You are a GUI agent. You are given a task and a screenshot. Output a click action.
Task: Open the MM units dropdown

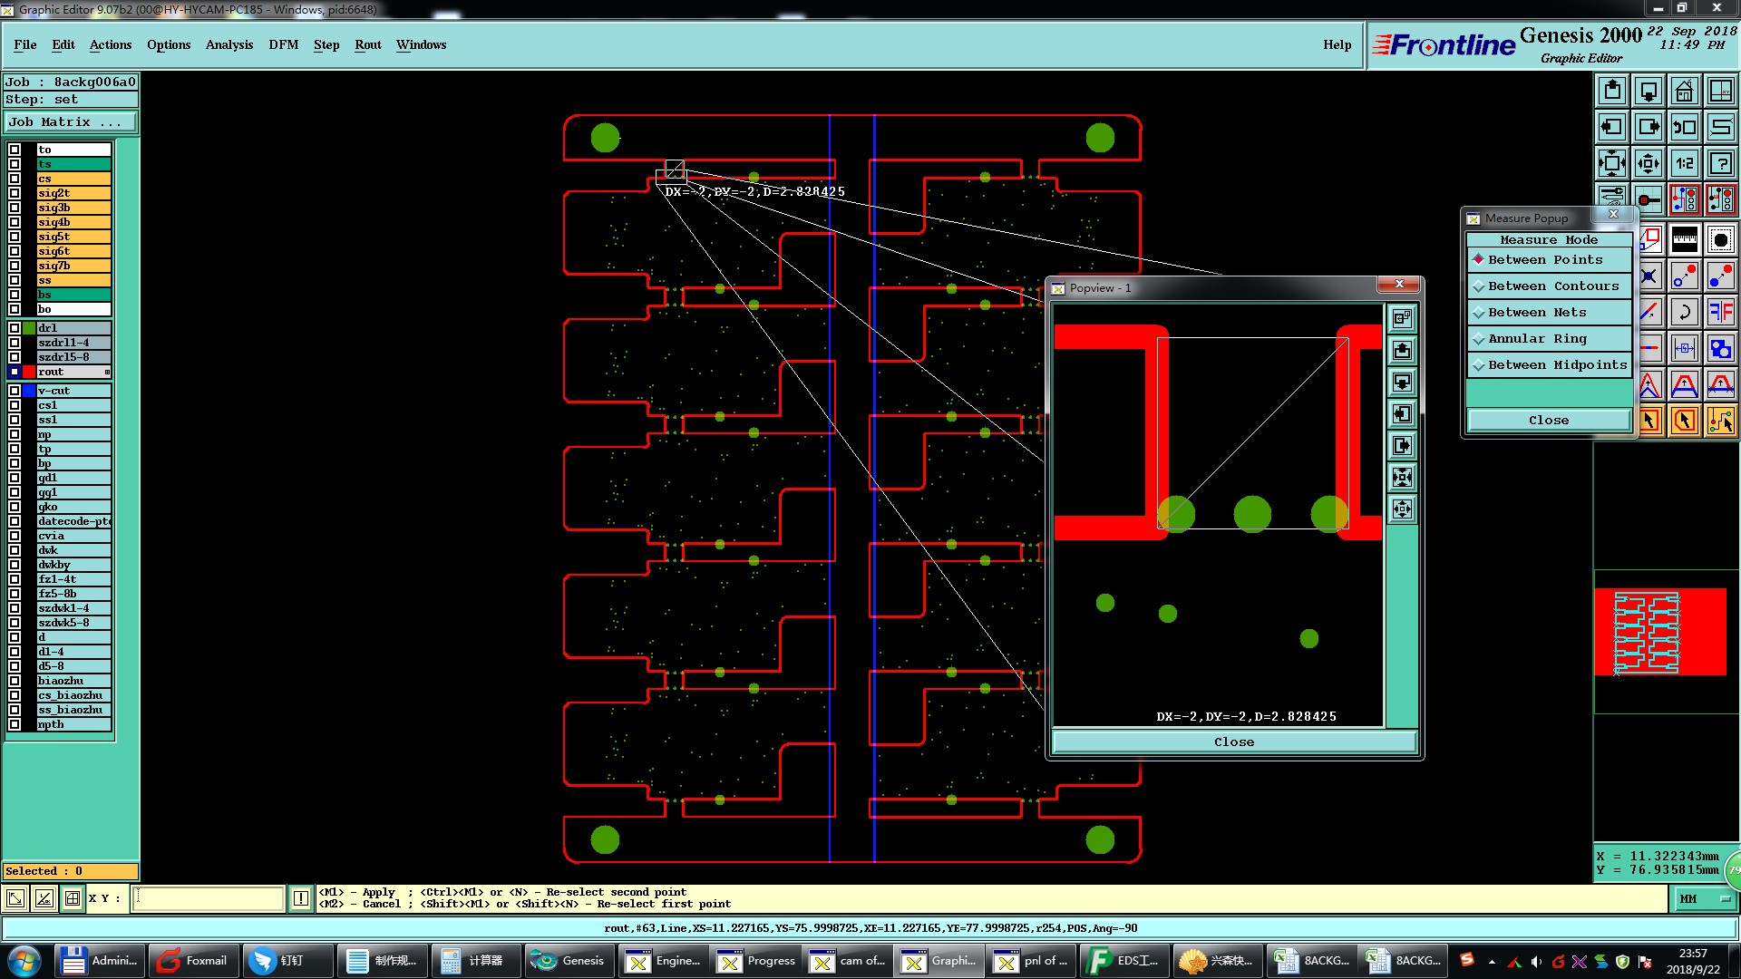[x=1705, y=899]
